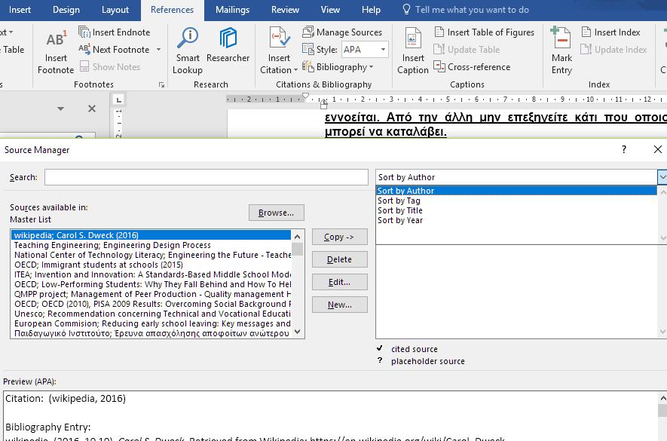Open Manage Sources
The image size is (667, 441).
342,32
